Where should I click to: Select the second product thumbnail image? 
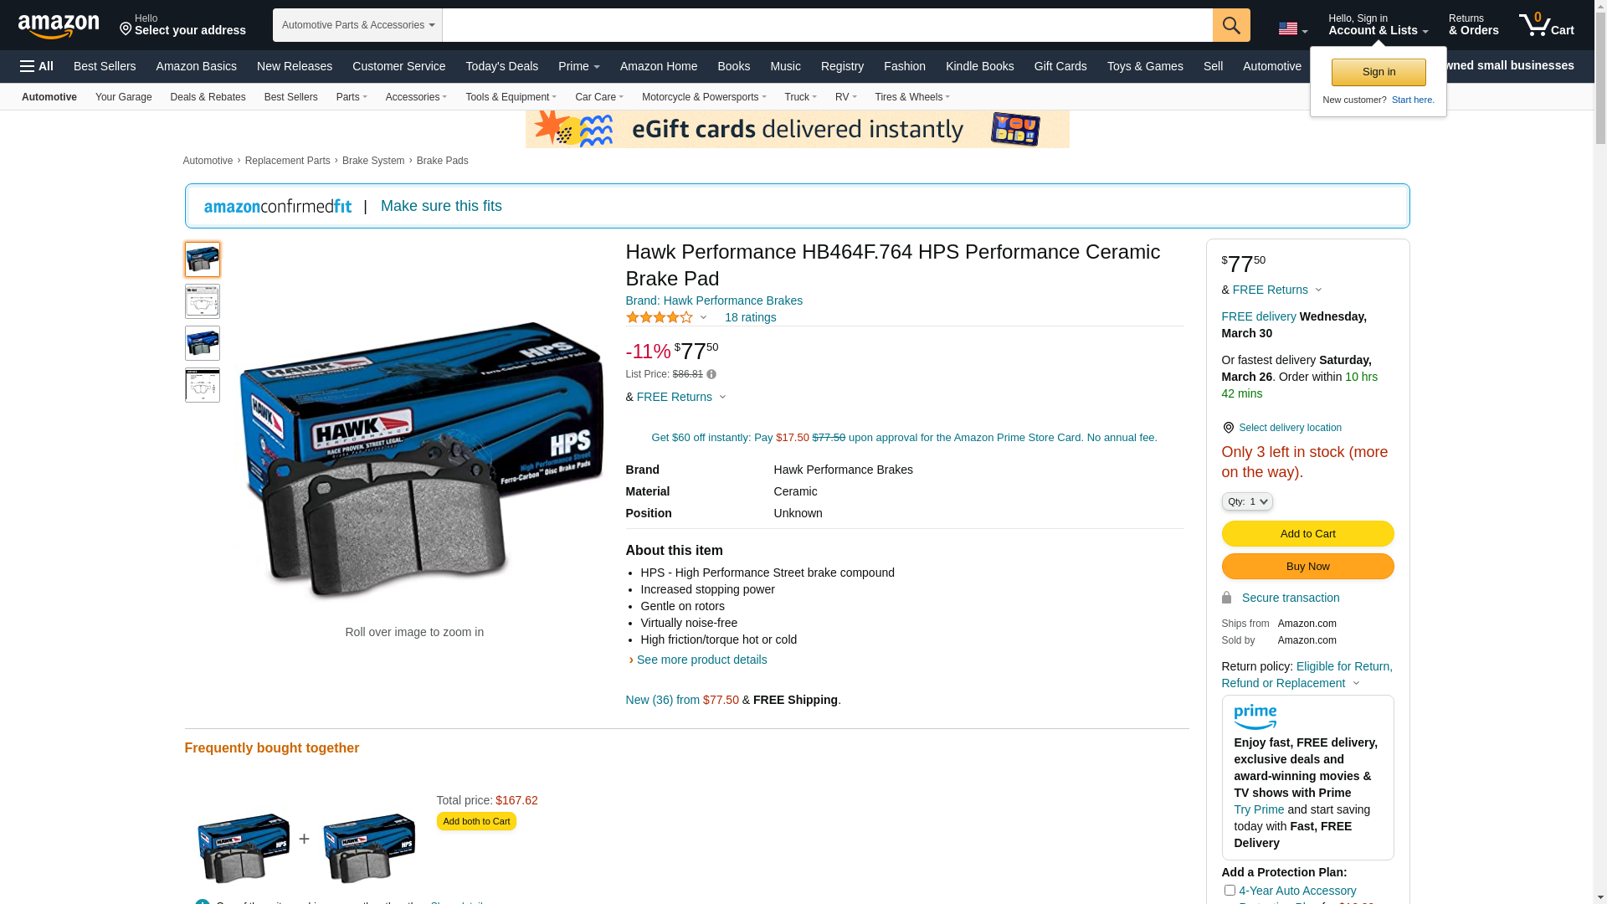(x=203, y=301)
